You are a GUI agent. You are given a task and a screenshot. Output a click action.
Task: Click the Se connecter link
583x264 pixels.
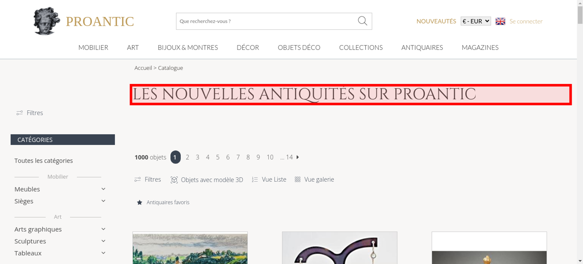pyautogui.click(x=526, y=21)
